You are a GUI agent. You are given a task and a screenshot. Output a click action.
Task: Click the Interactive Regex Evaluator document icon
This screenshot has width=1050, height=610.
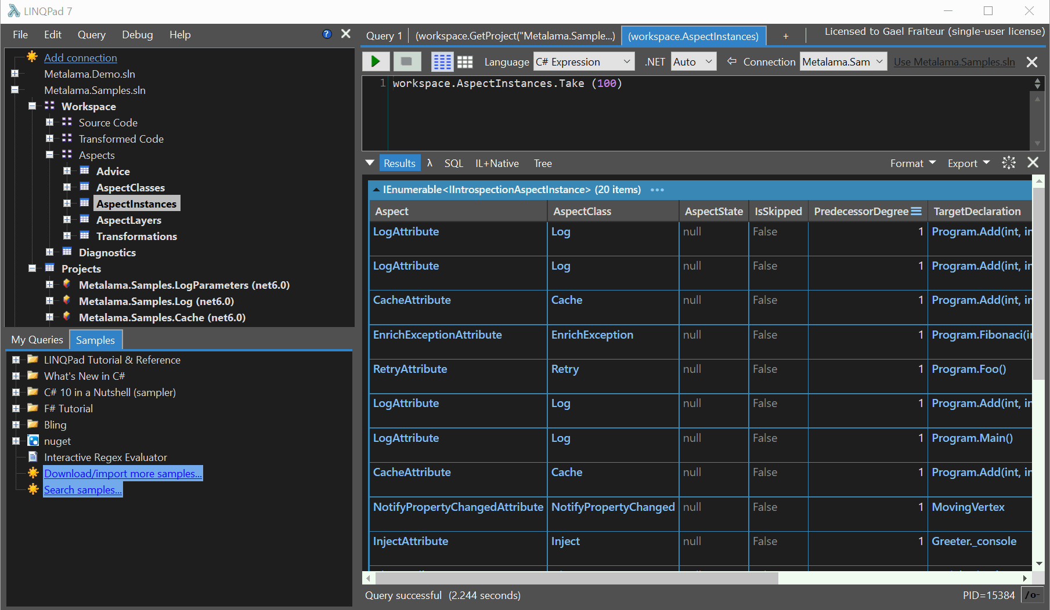point(33,457)
